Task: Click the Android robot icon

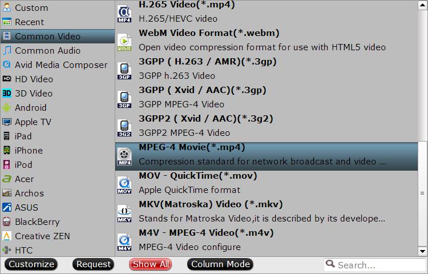Action: [x=6, y=108]
